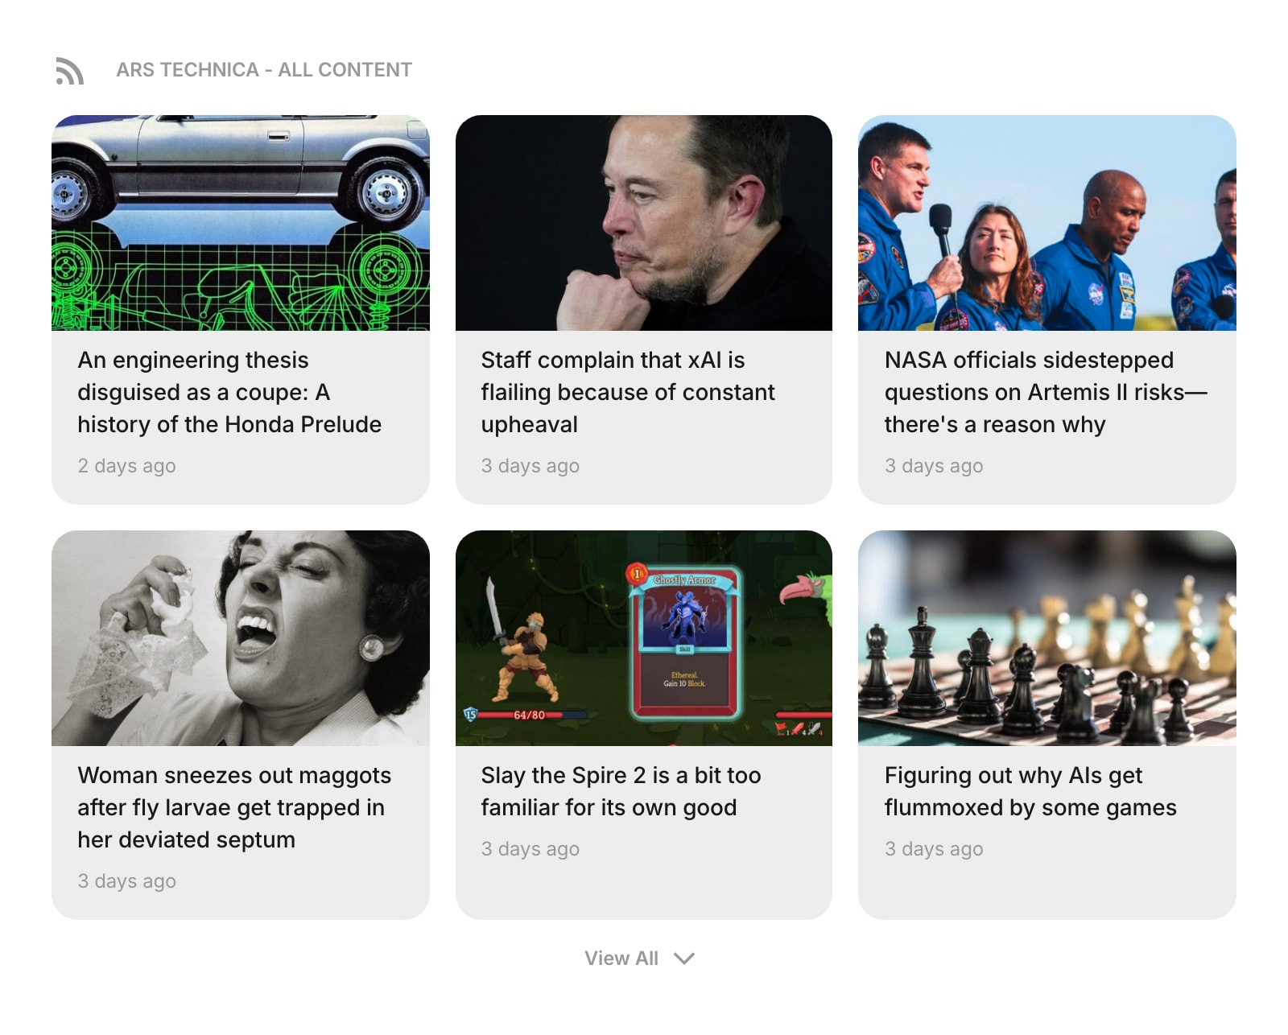Open the AIs flummoxed by games headline

1030,791
